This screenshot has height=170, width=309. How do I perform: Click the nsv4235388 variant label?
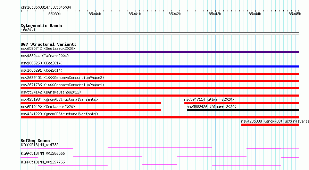point(275,121)
